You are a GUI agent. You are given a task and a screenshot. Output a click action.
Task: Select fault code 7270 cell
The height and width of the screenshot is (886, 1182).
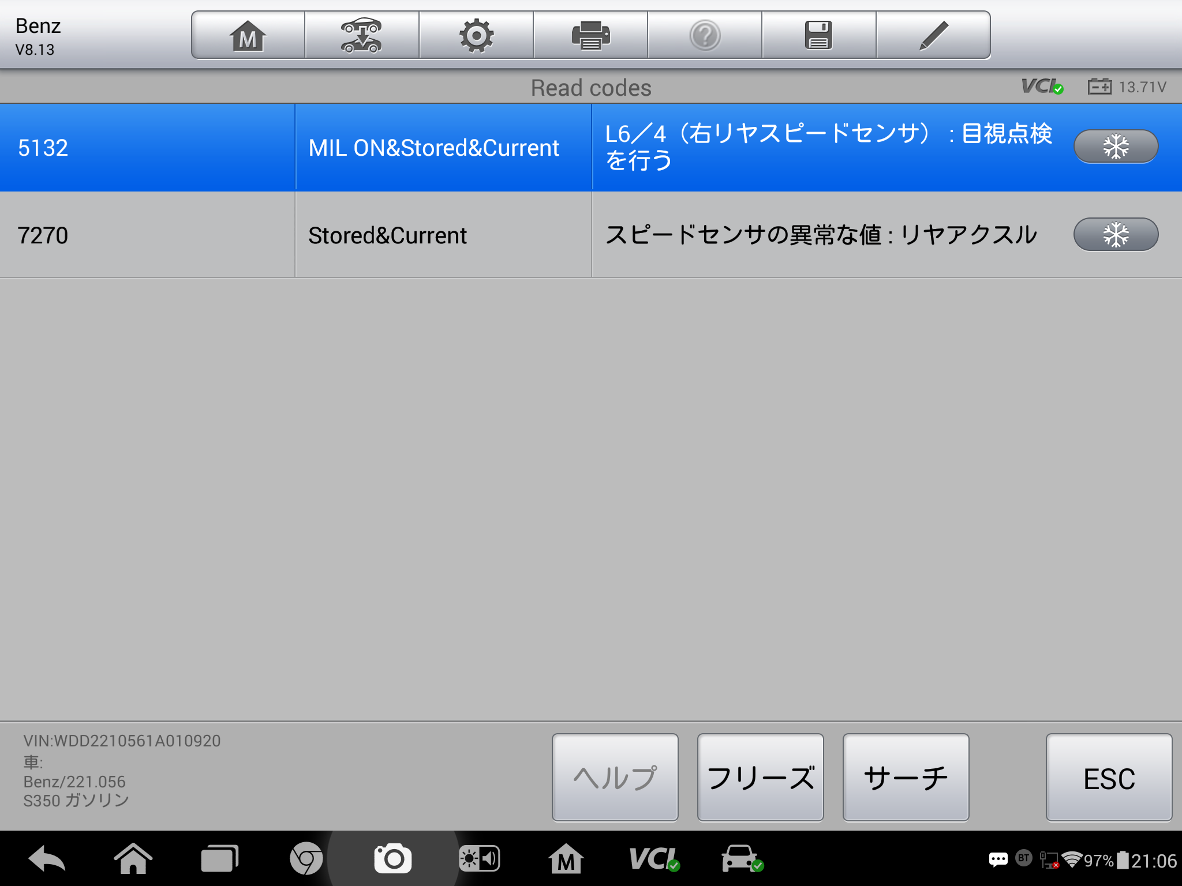tap(147, 235)
